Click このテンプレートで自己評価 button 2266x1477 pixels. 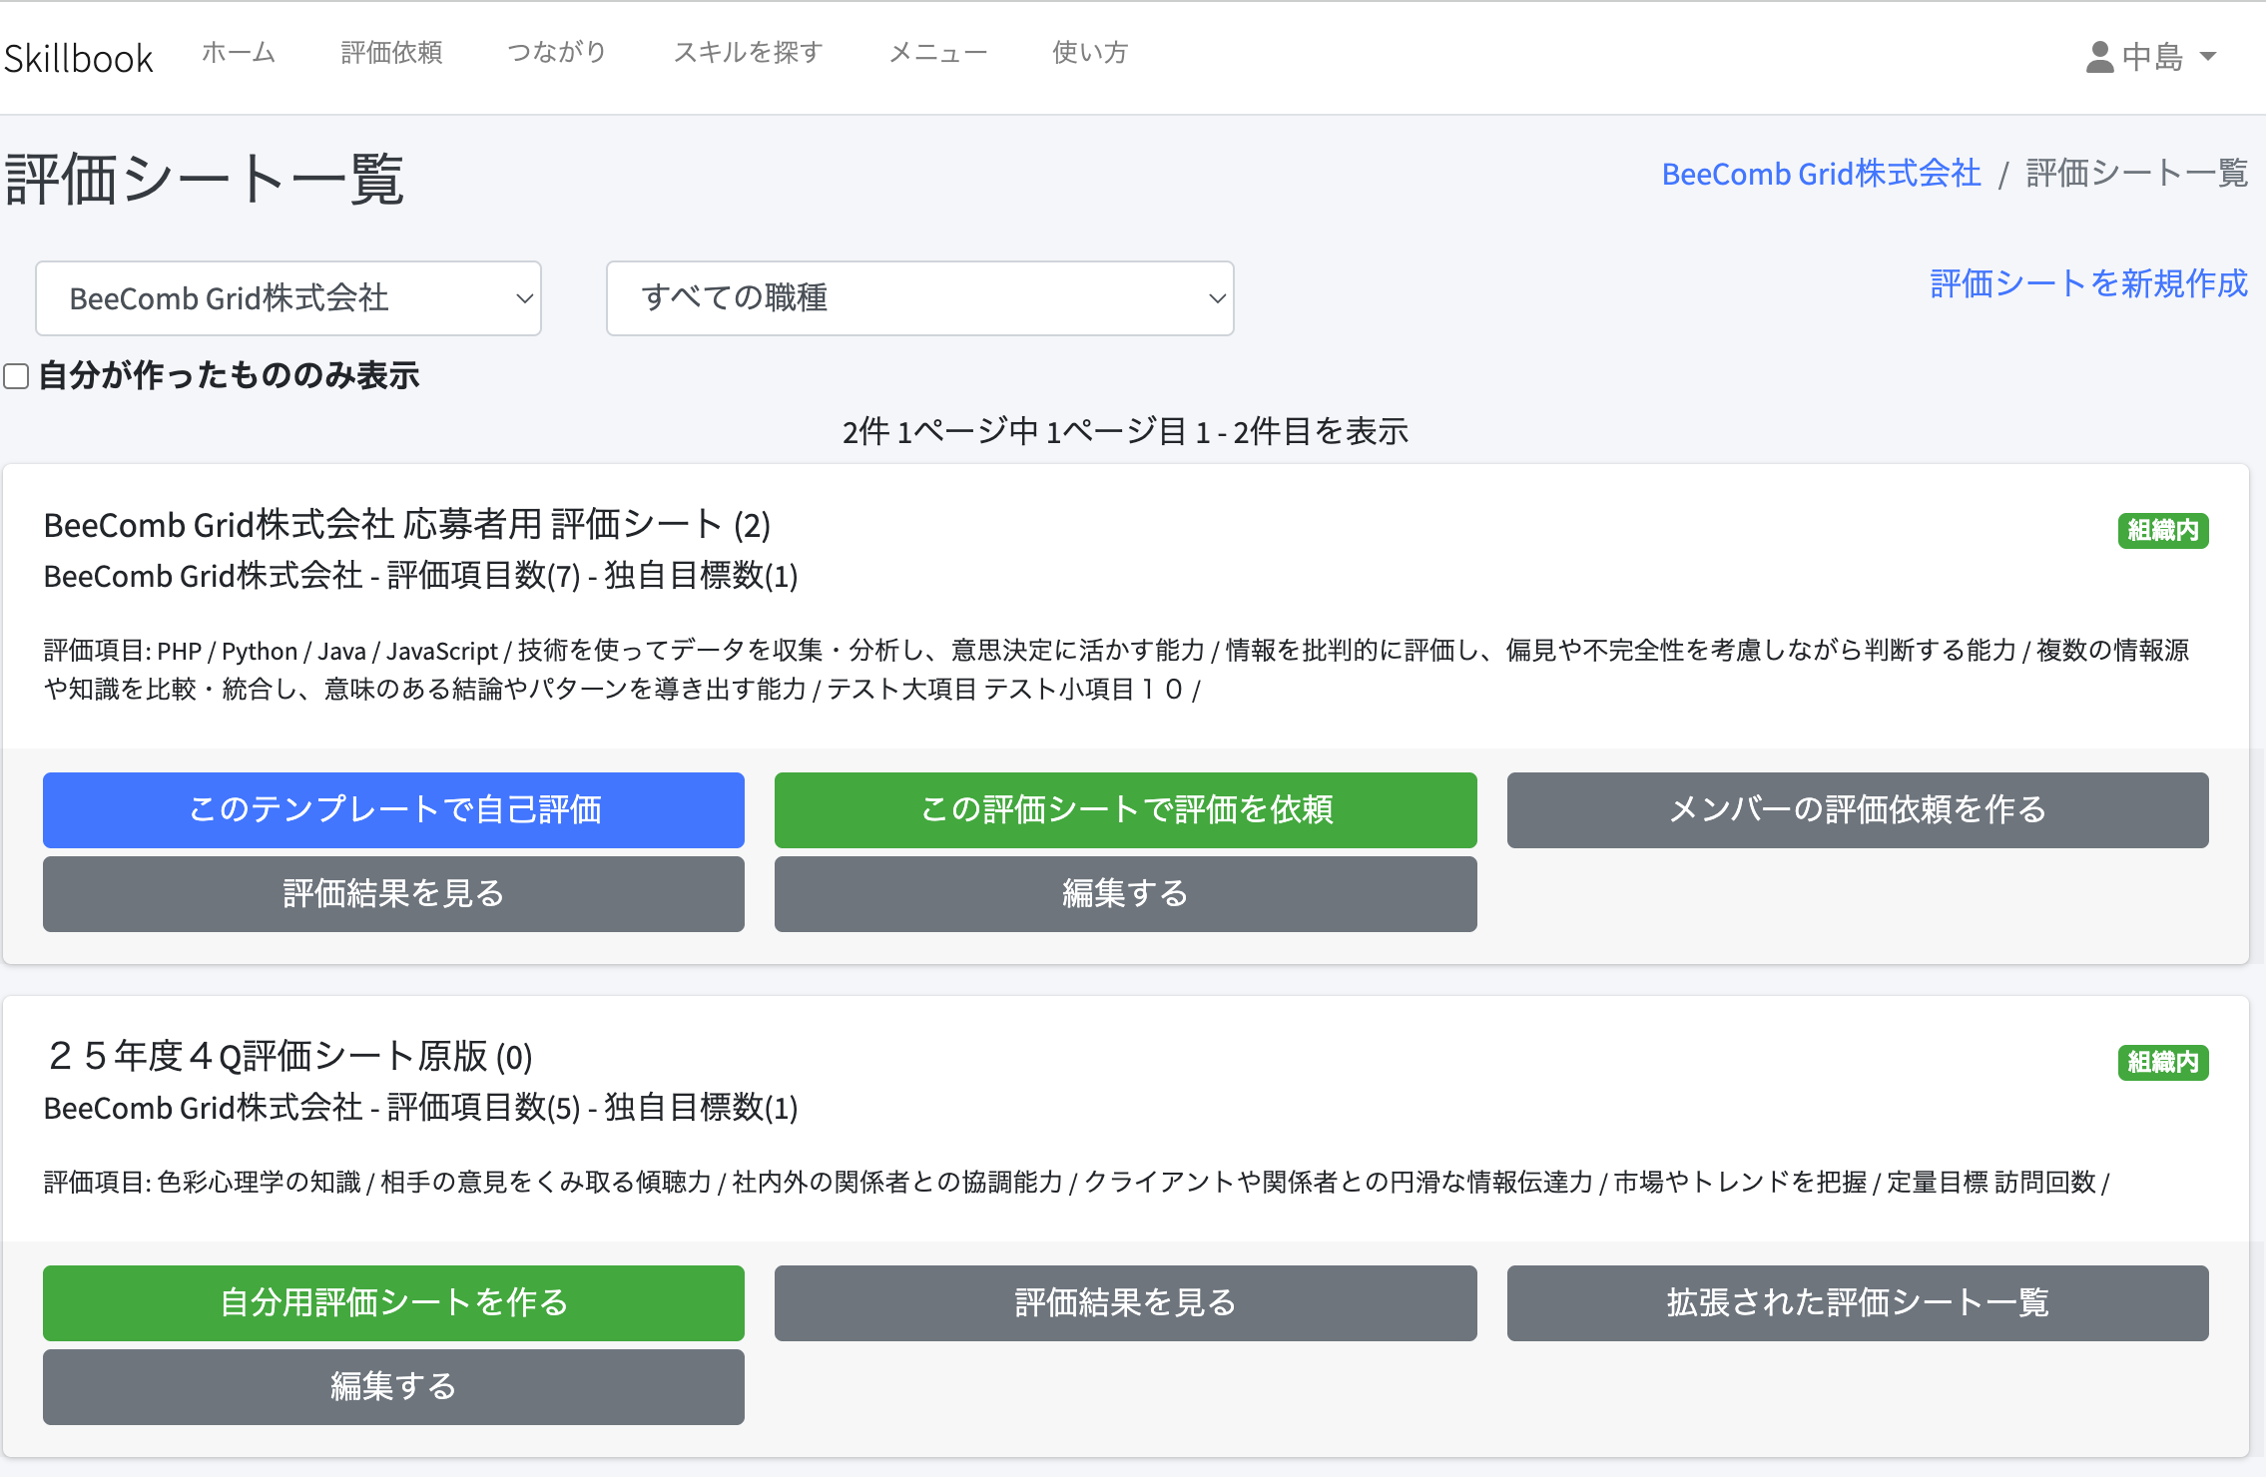click(393, 810)
